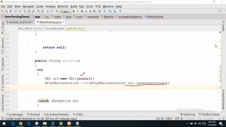Undo the last edit using the toolbar
Screen dimensions: 226x127
pyautogui.click(x=16, y=11)
